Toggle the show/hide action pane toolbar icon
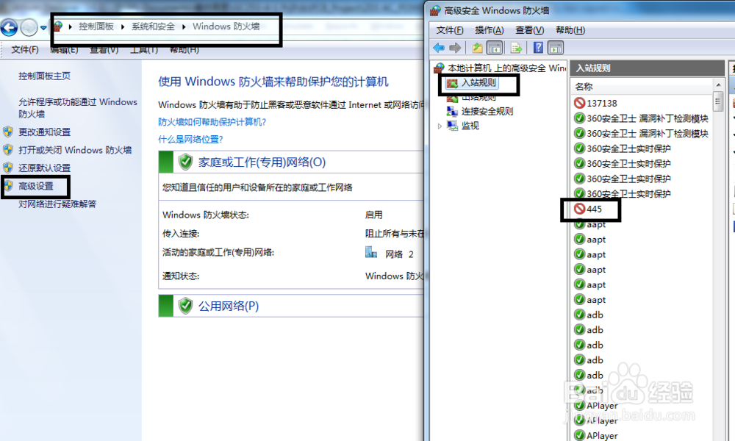The height and width of the screenshot is (441, 735). [556, 47]
